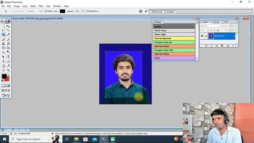
Task: Open the Image menu
Action: tap(17, 6)
